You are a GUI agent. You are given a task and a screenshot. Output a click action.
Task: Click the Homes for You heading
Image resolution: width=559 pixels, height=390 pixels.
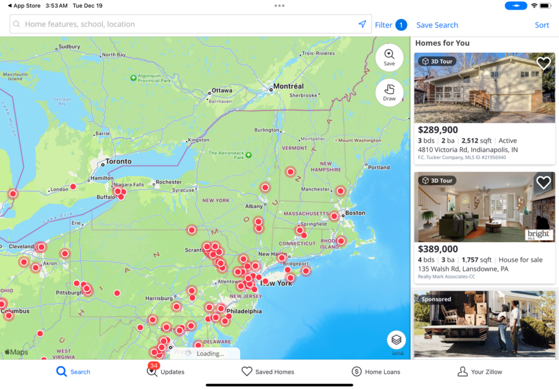pos(442,43)
